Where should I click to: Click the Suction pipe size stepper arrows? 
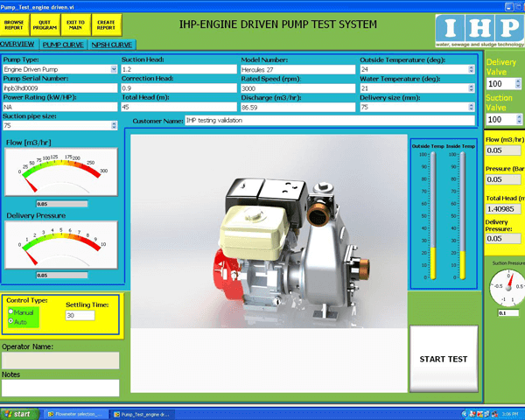coord(114,126)
